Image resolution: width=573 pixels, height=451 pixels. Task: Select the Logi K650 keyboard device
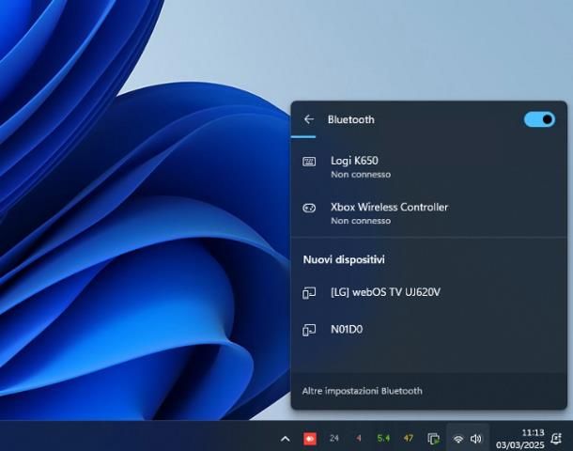point(428,166)
